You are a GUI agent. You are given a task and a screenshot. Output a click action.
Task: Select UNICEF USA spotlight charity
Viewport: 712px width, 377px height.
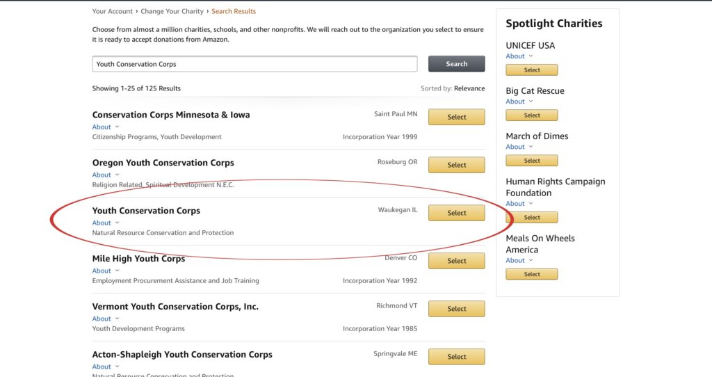[532, 70]
